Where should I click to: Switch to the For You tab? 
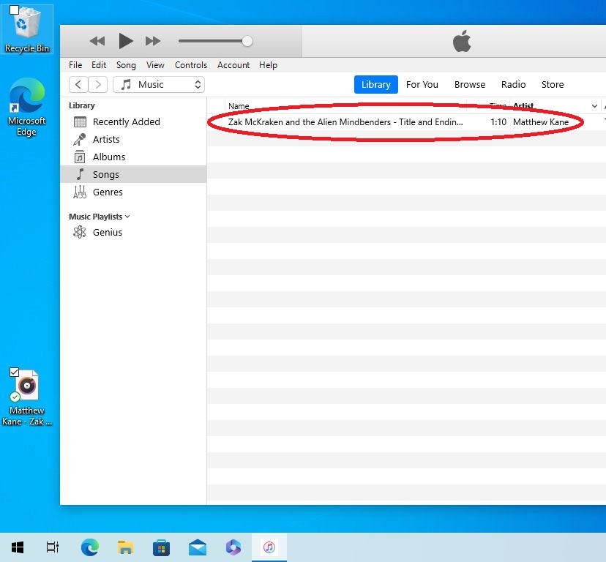(422, 85)
